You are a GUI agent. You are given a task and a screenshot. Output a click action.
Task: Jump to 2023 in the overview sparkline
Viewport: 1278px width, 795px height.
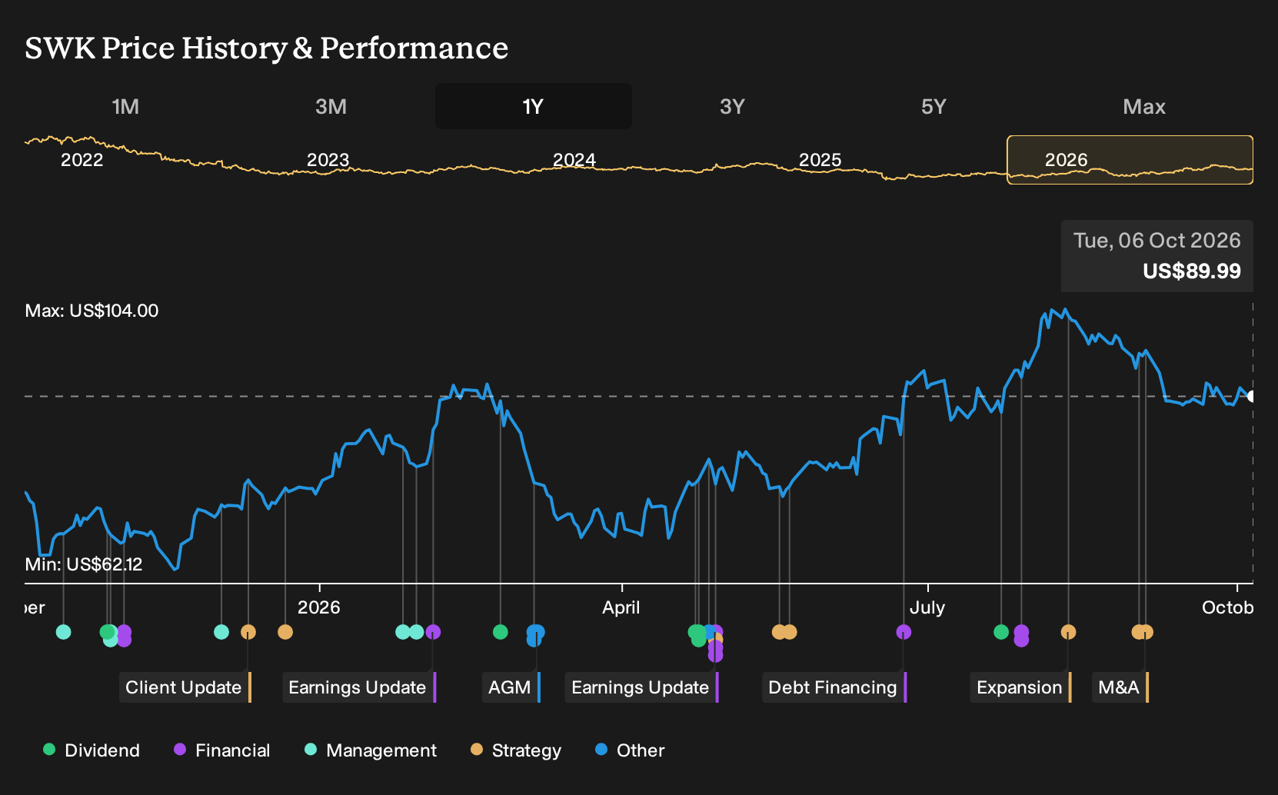tap(328, 160)
